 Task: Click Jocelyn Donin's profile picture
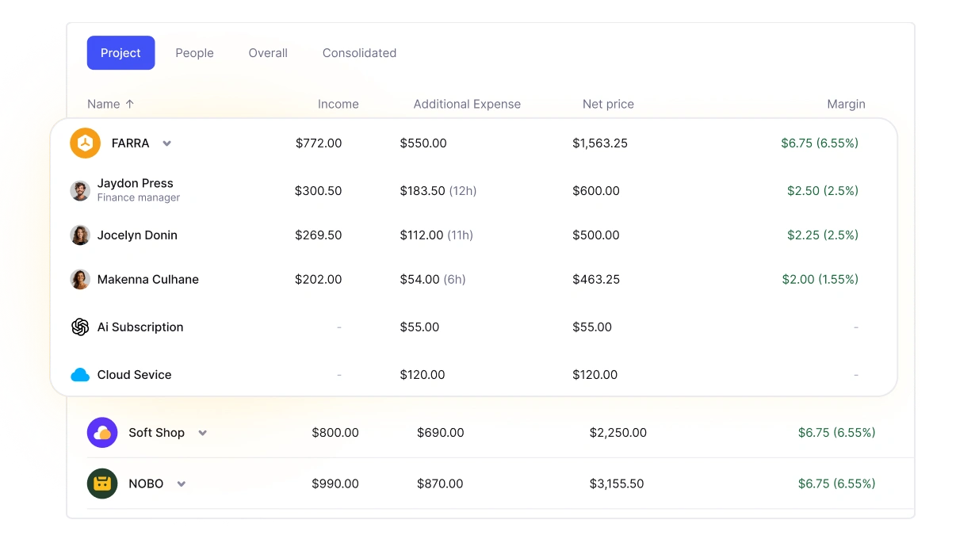[80, 235]
